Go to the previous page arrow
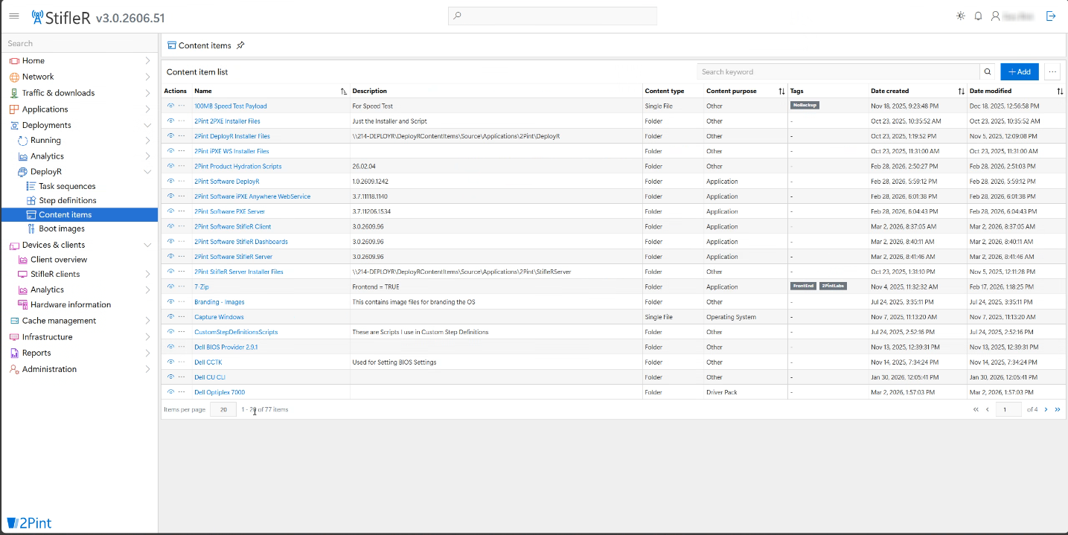The height and width of the screenshot is (535, 1068). point(988,409)
